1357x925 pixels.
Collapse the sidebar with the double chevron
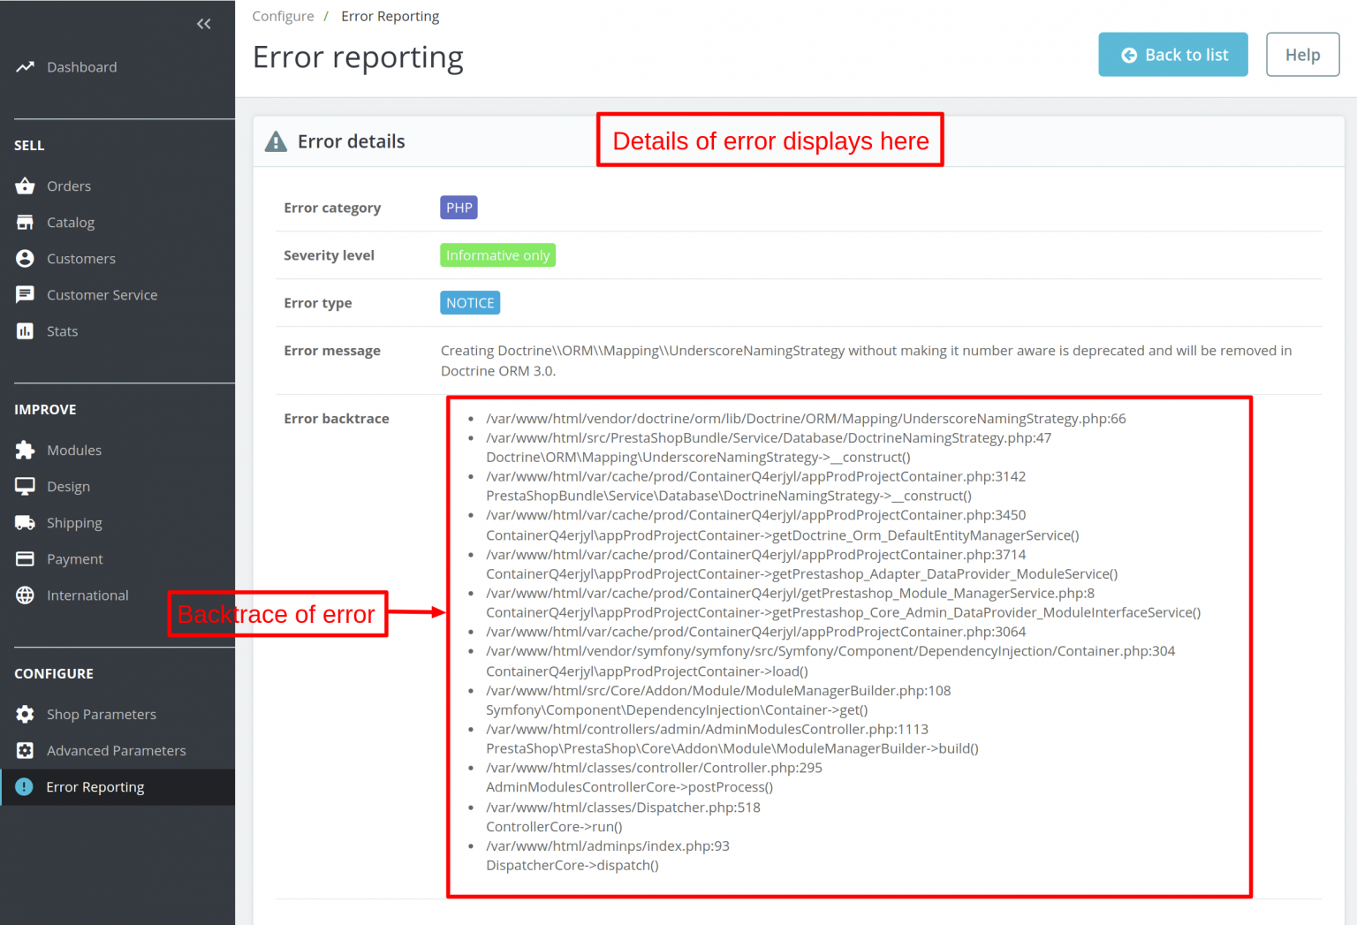[x=204, y=24]
